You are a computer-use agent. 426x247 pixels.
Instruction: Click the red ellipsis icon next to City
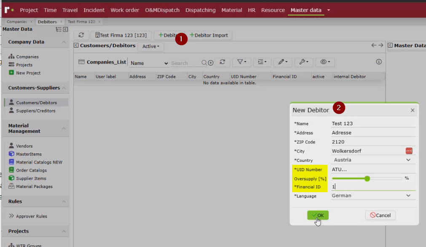(x=409, y=151)
